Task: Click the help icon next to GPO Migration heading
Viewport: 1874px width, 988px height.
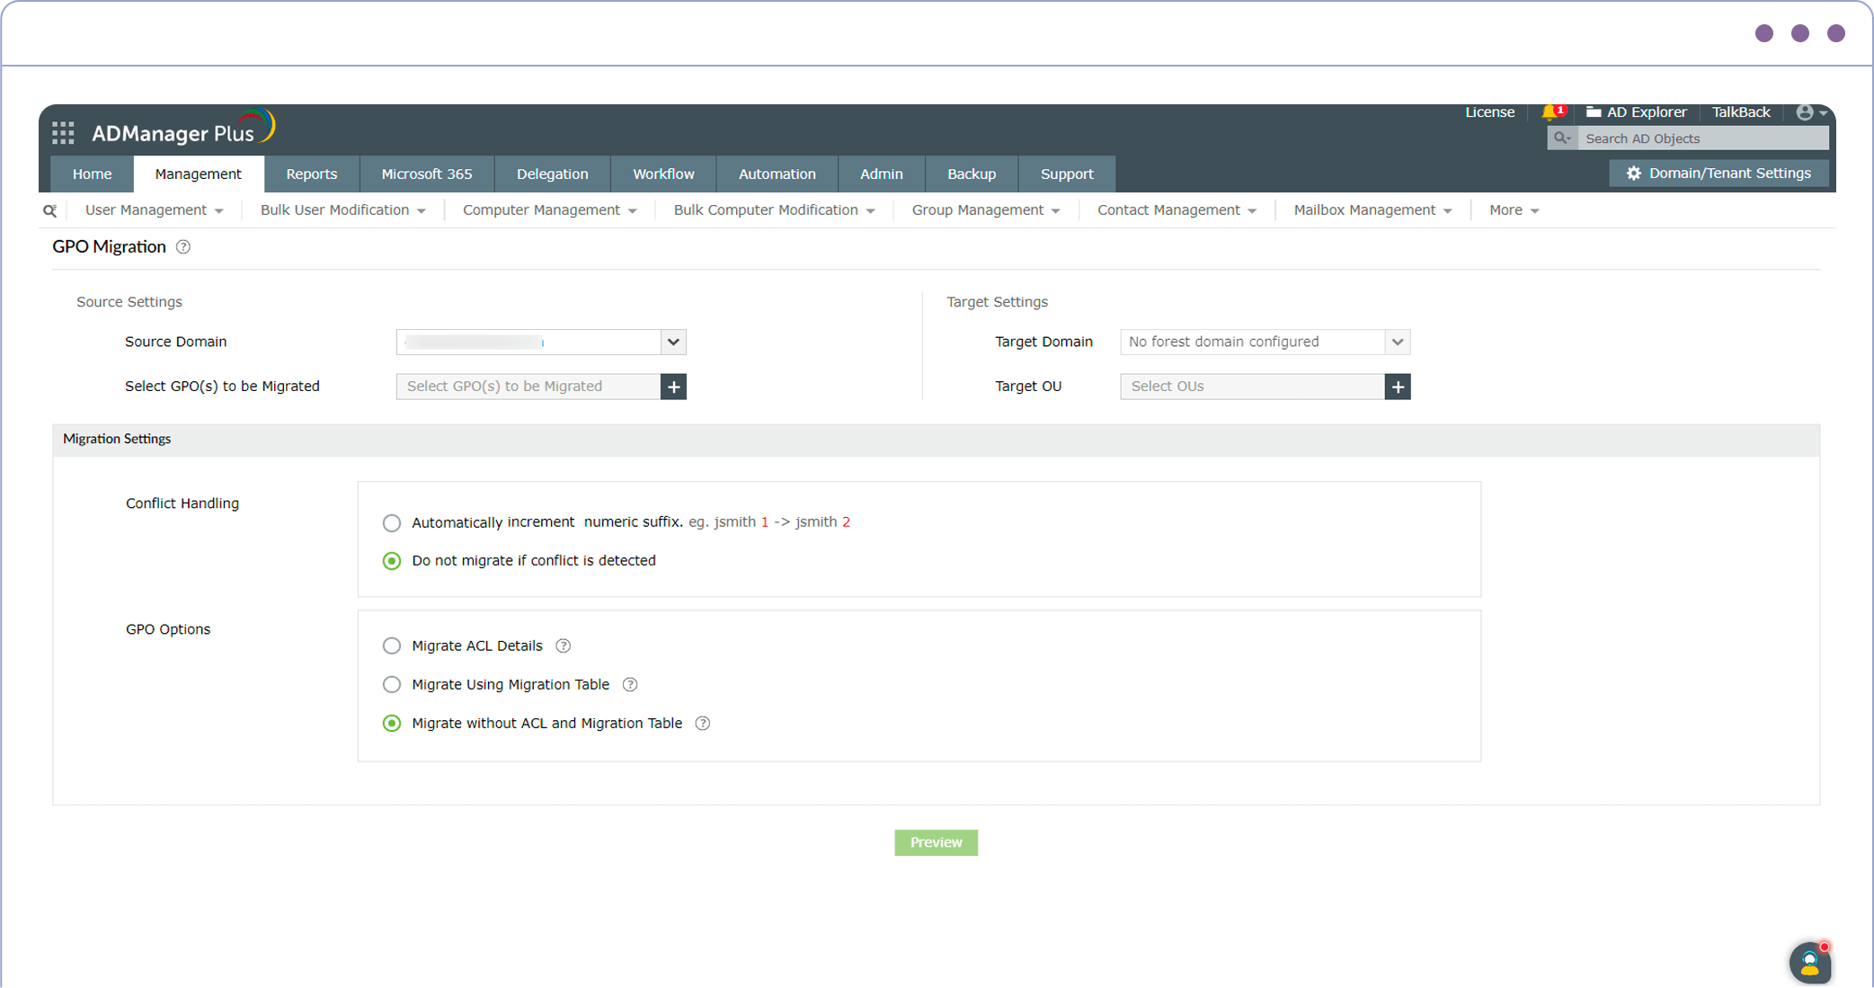Action: coord(183,246)
